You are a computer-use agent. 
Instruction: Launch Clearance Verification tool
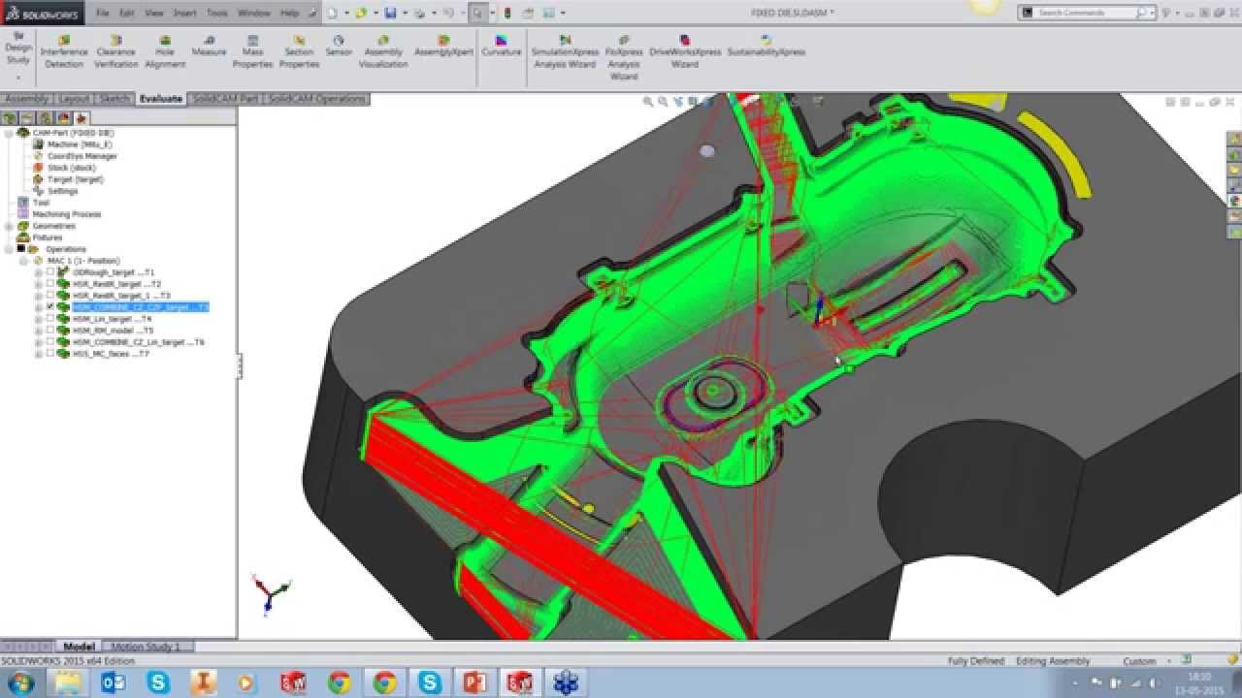tap(116, 51)
